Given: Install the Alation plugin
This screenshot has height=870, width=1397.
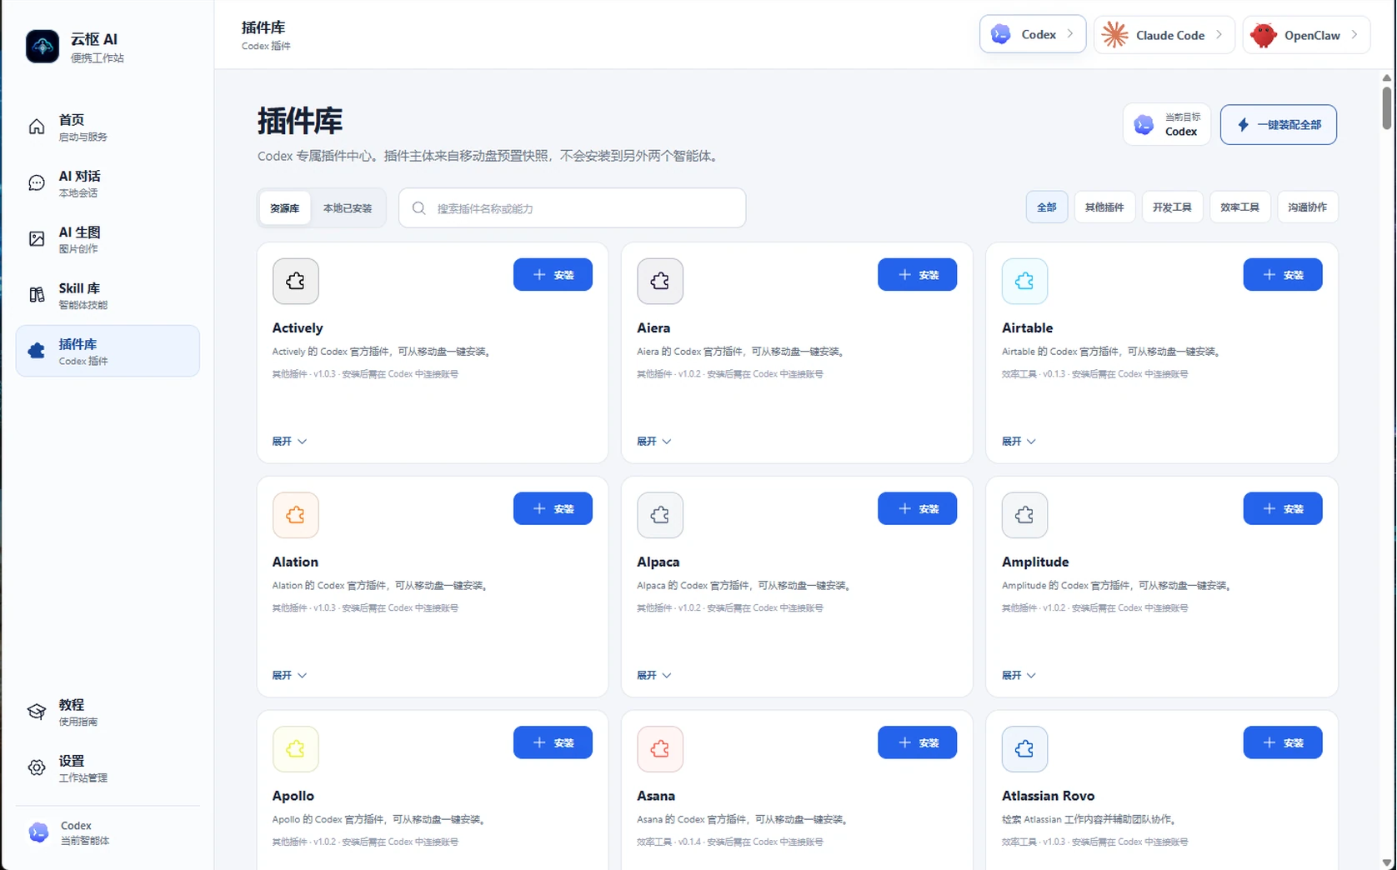Looking at the screenshot, I should (x=553, y=509).
